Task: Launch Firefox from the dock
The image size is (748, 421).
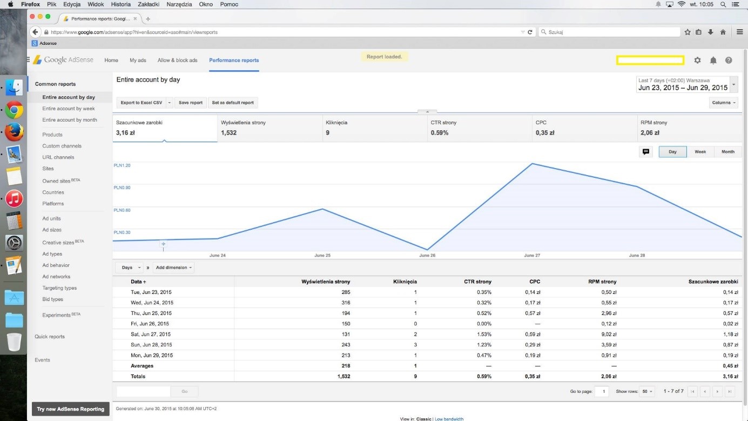Action: 14,132
